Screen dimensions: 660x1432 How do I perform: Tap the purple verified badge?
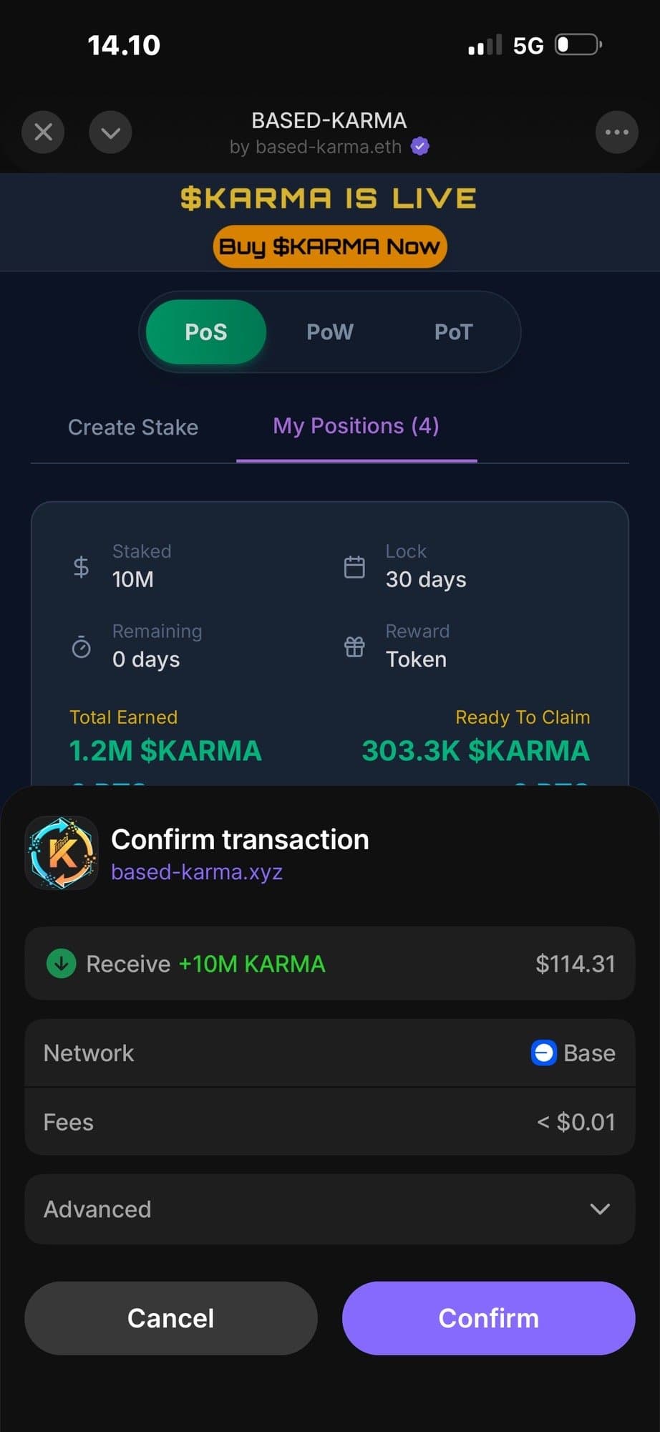click(x=420, y=147)
